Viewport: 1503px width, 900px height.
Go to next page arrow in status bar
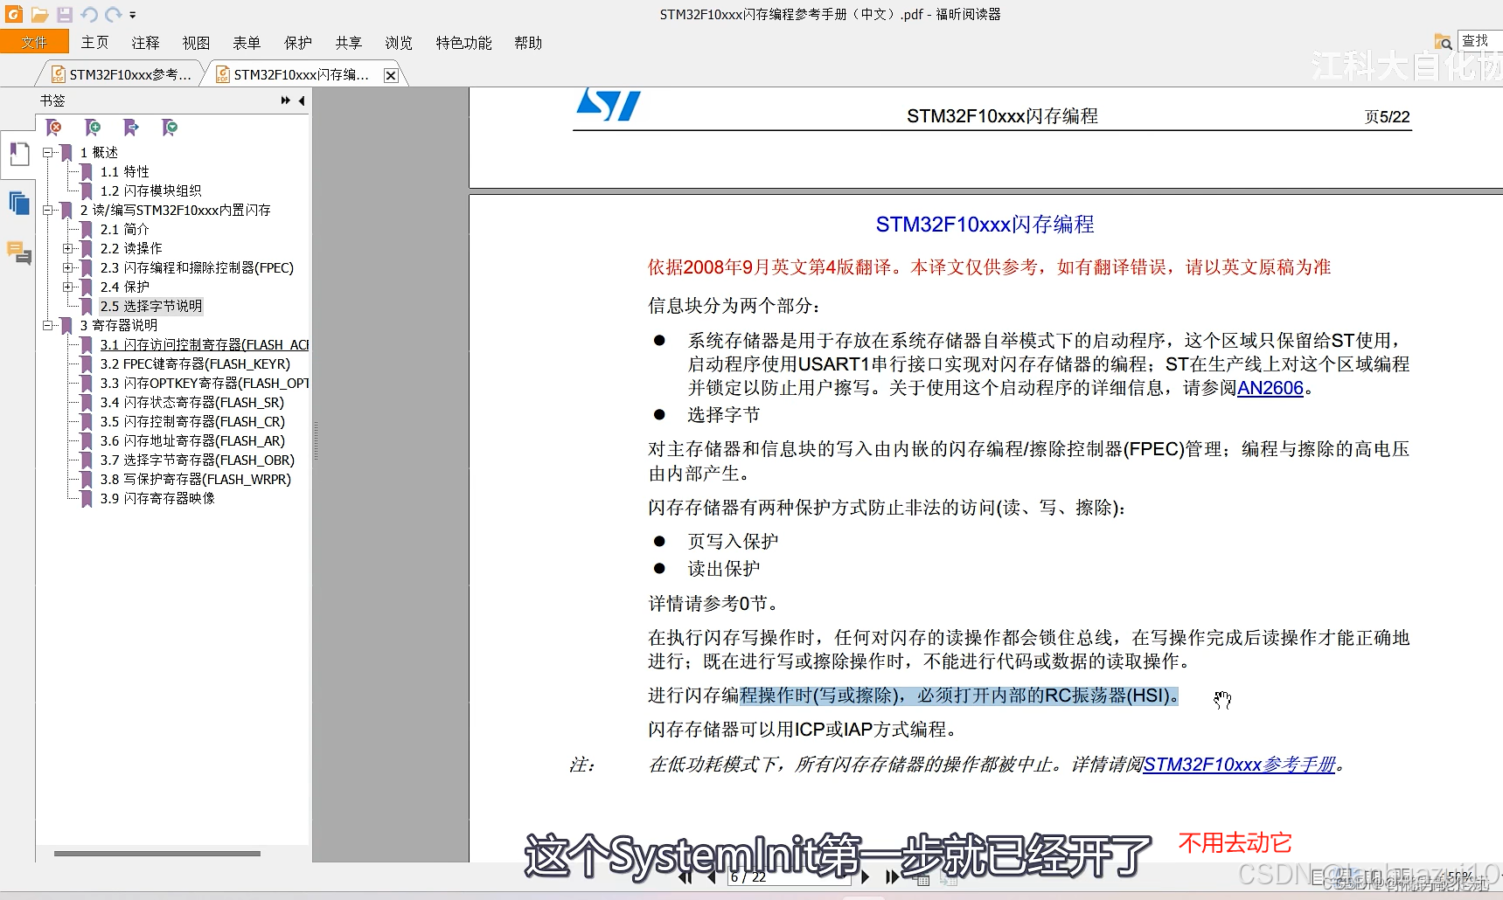point(865,876)
